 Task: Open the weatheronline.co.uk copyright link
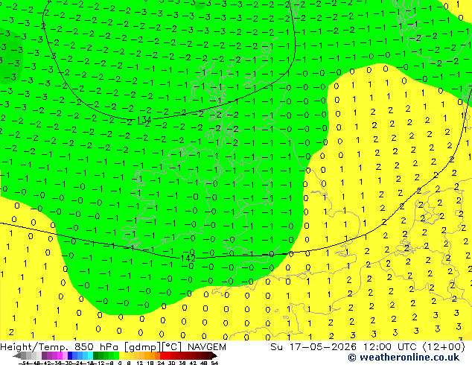point(404,358)
